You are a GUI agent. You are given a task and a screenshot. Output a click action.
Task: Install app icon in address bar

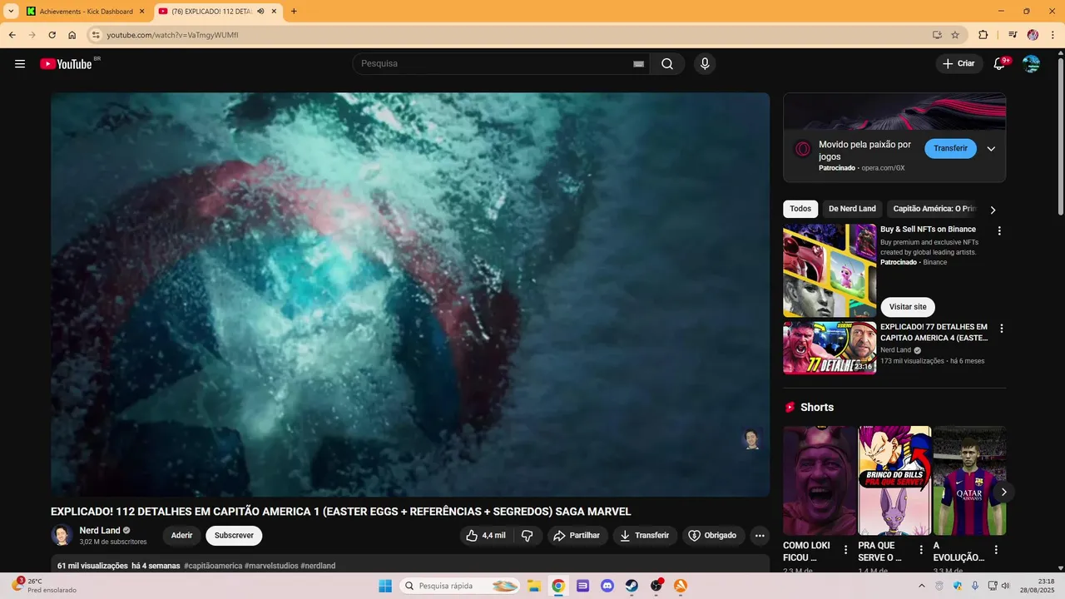coord(937,35)
